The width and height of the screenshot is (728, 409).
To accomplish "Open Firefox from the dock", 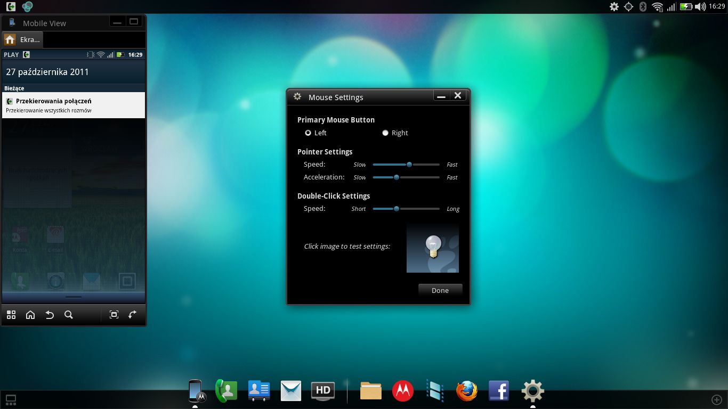I will (x=467, y=391).
